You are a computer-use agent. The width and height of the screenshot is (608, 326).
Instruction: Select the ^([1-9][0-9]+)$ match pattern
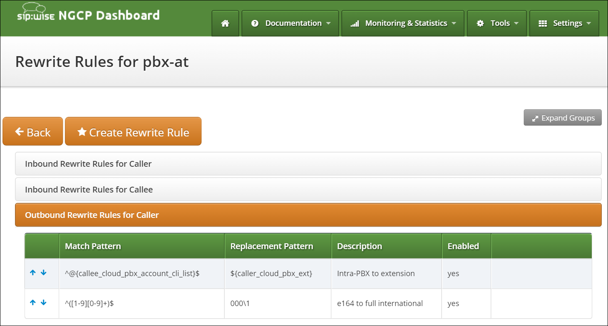click(89, 304)
